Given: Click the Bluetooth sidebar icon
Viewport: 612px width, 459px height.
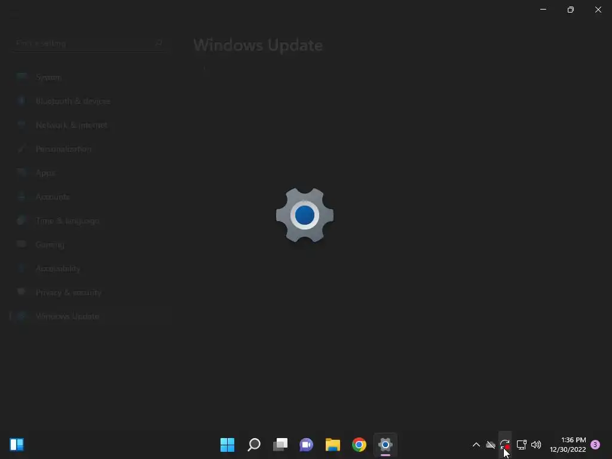Looking at the screenshot, I should 22,100.
